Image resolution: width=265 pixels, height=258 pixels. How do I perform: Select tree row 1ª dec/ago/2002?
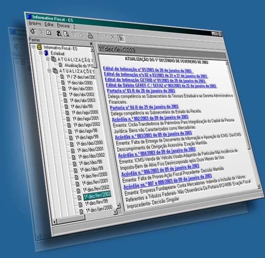pos(87,125)
